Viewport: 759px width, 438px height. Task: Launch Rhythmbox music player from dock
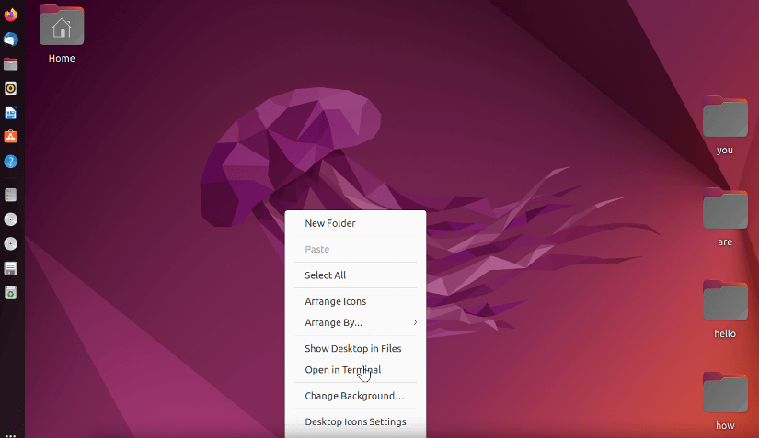(11, 88)
